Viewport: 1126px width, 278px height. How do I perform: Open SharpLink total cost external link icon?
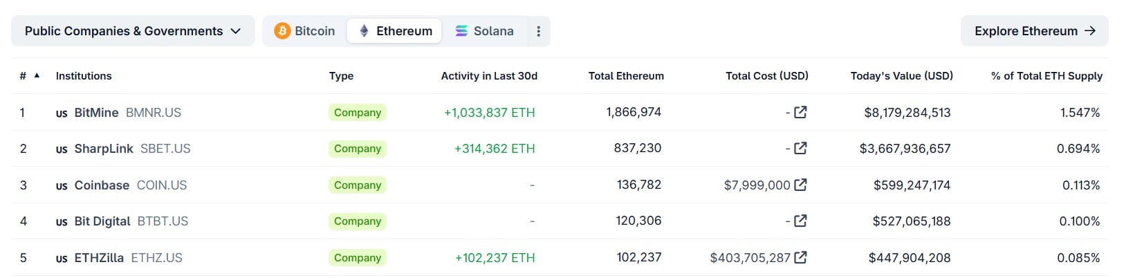click(800, 148)
